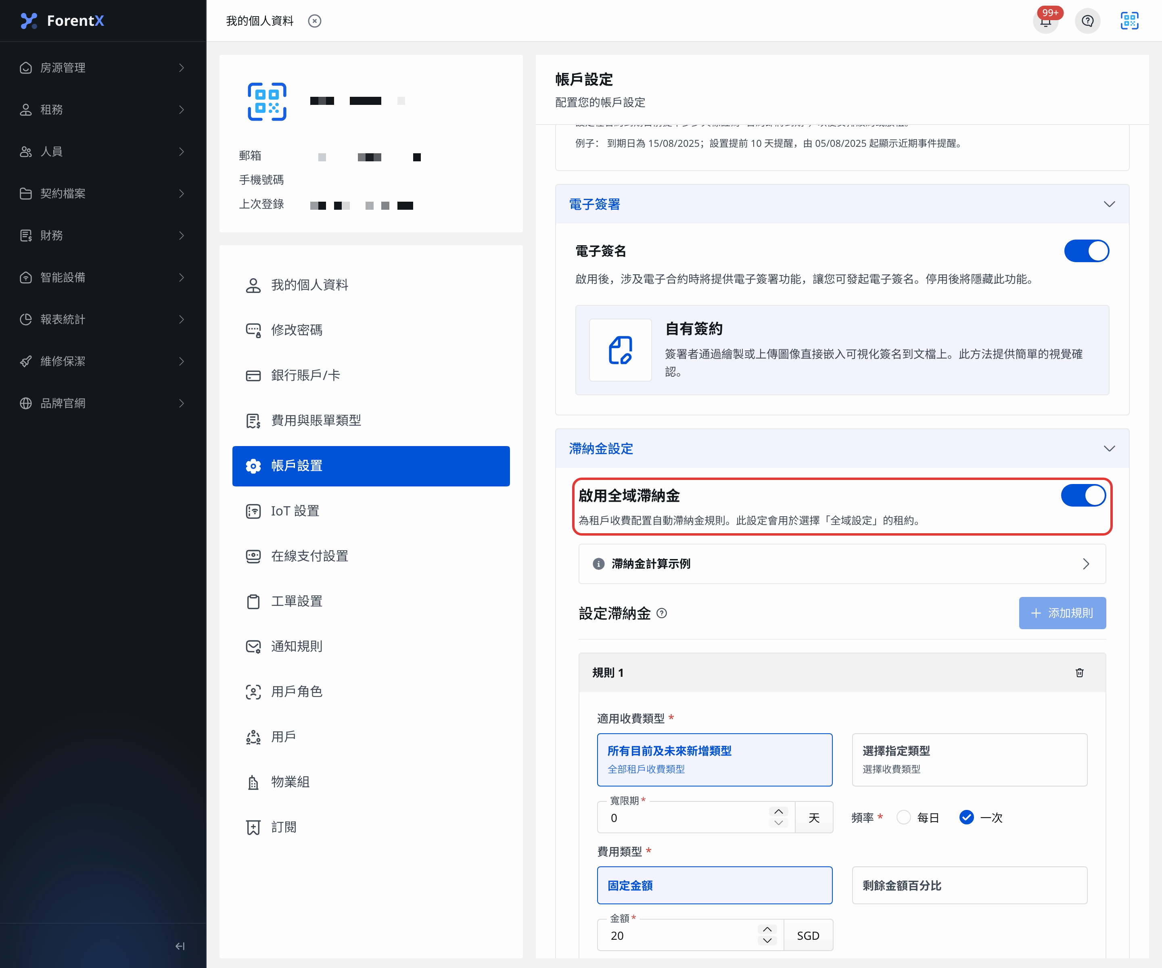Image resolution: width=1162 pixels, height=968 pixels.
Task: Open 我的個人資料 menu item
Action: click(x=371, y=286)
